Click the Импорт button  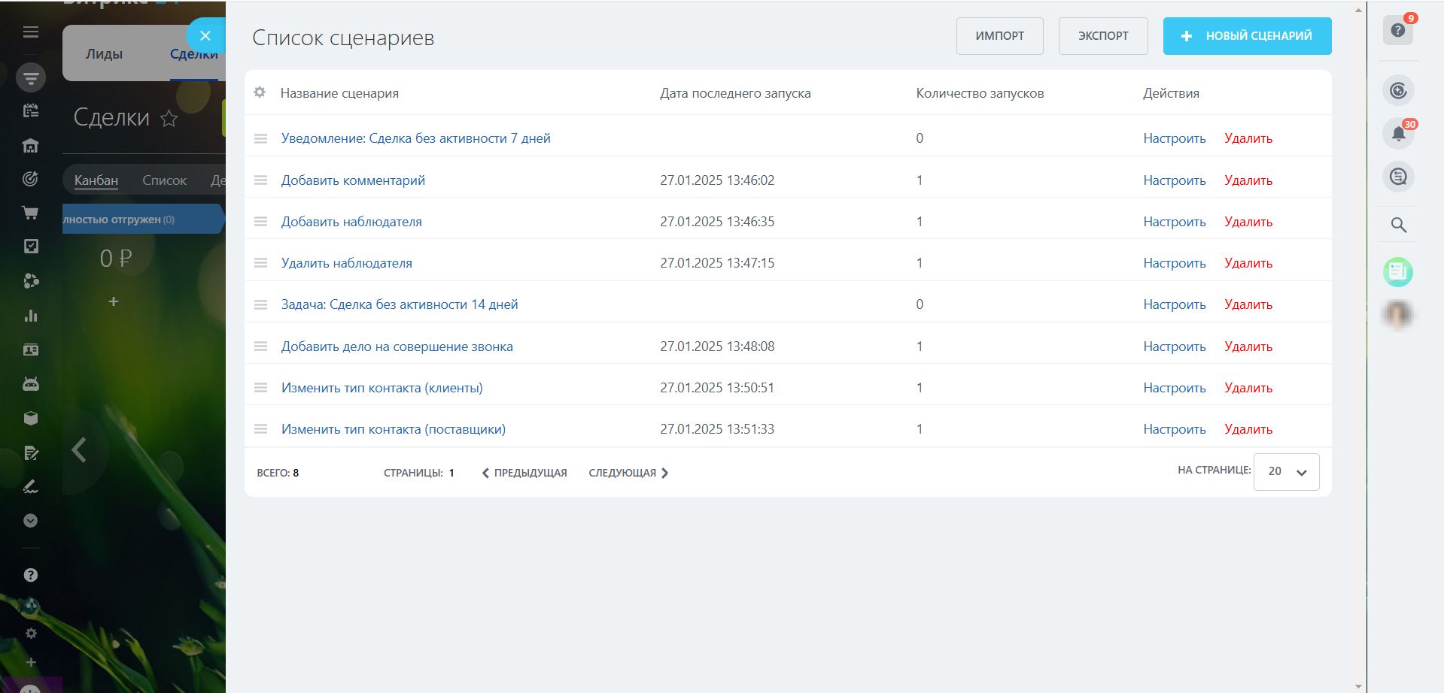pos(999,36)
